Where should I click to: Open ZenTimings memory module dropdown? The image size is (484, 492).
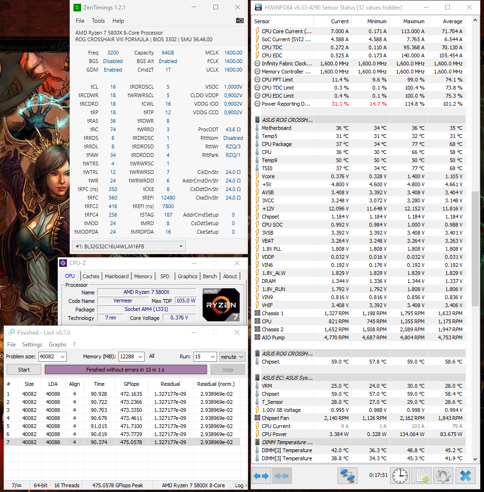tap(128, 246)
